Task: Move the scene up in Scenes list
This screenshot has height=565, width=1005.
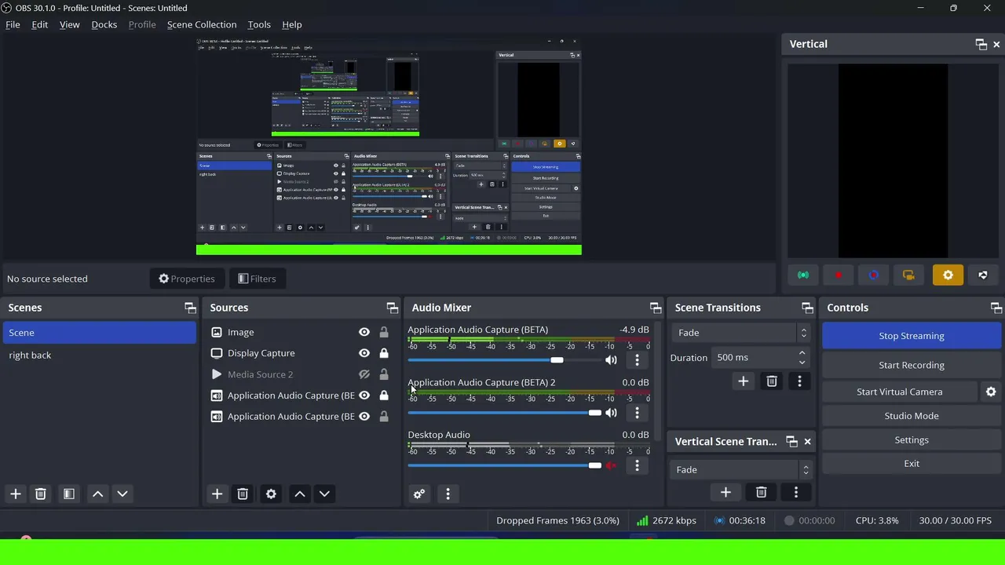Action: click(x=97, y=494)
